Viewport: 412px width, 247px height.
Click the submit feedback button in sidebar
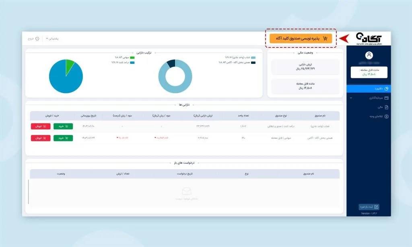tap(369, 207)
